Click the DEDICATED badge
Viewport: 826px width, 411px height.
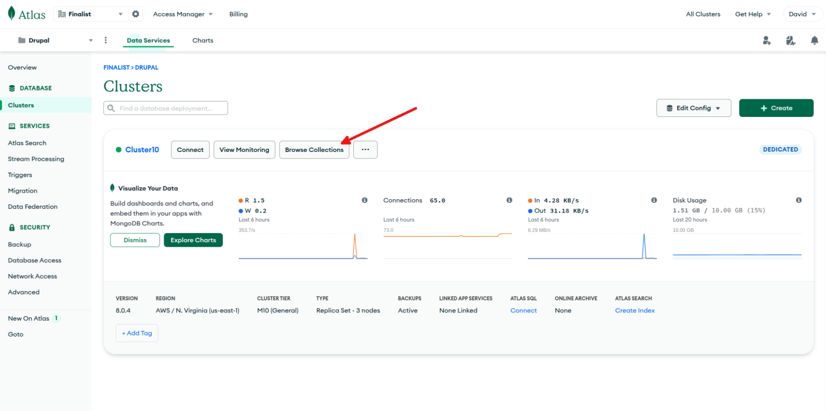click(780, 150)
